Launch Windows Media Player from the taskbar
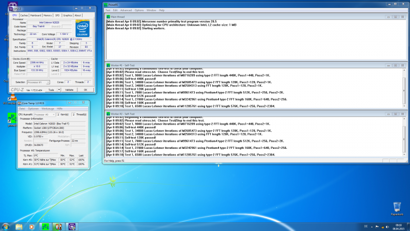The image size is (410, 231). [x=32, y=227]
